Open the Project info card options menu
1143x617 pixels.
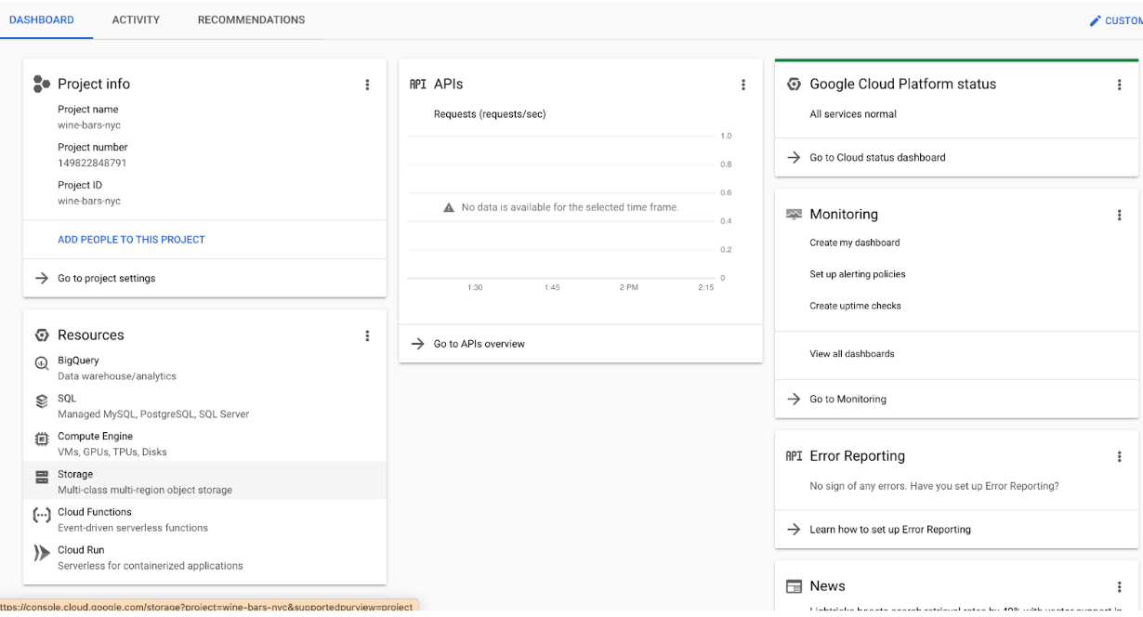[x=367, y=85]
